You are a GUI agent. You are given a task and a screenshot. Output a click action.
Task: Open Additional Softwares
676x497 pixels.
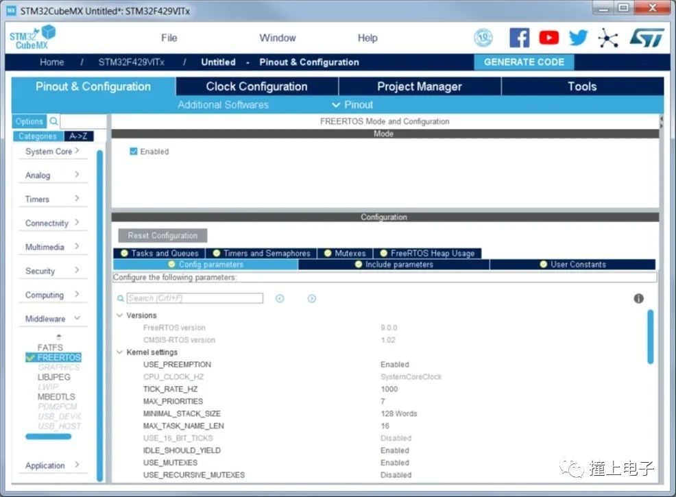pos(223,105)
